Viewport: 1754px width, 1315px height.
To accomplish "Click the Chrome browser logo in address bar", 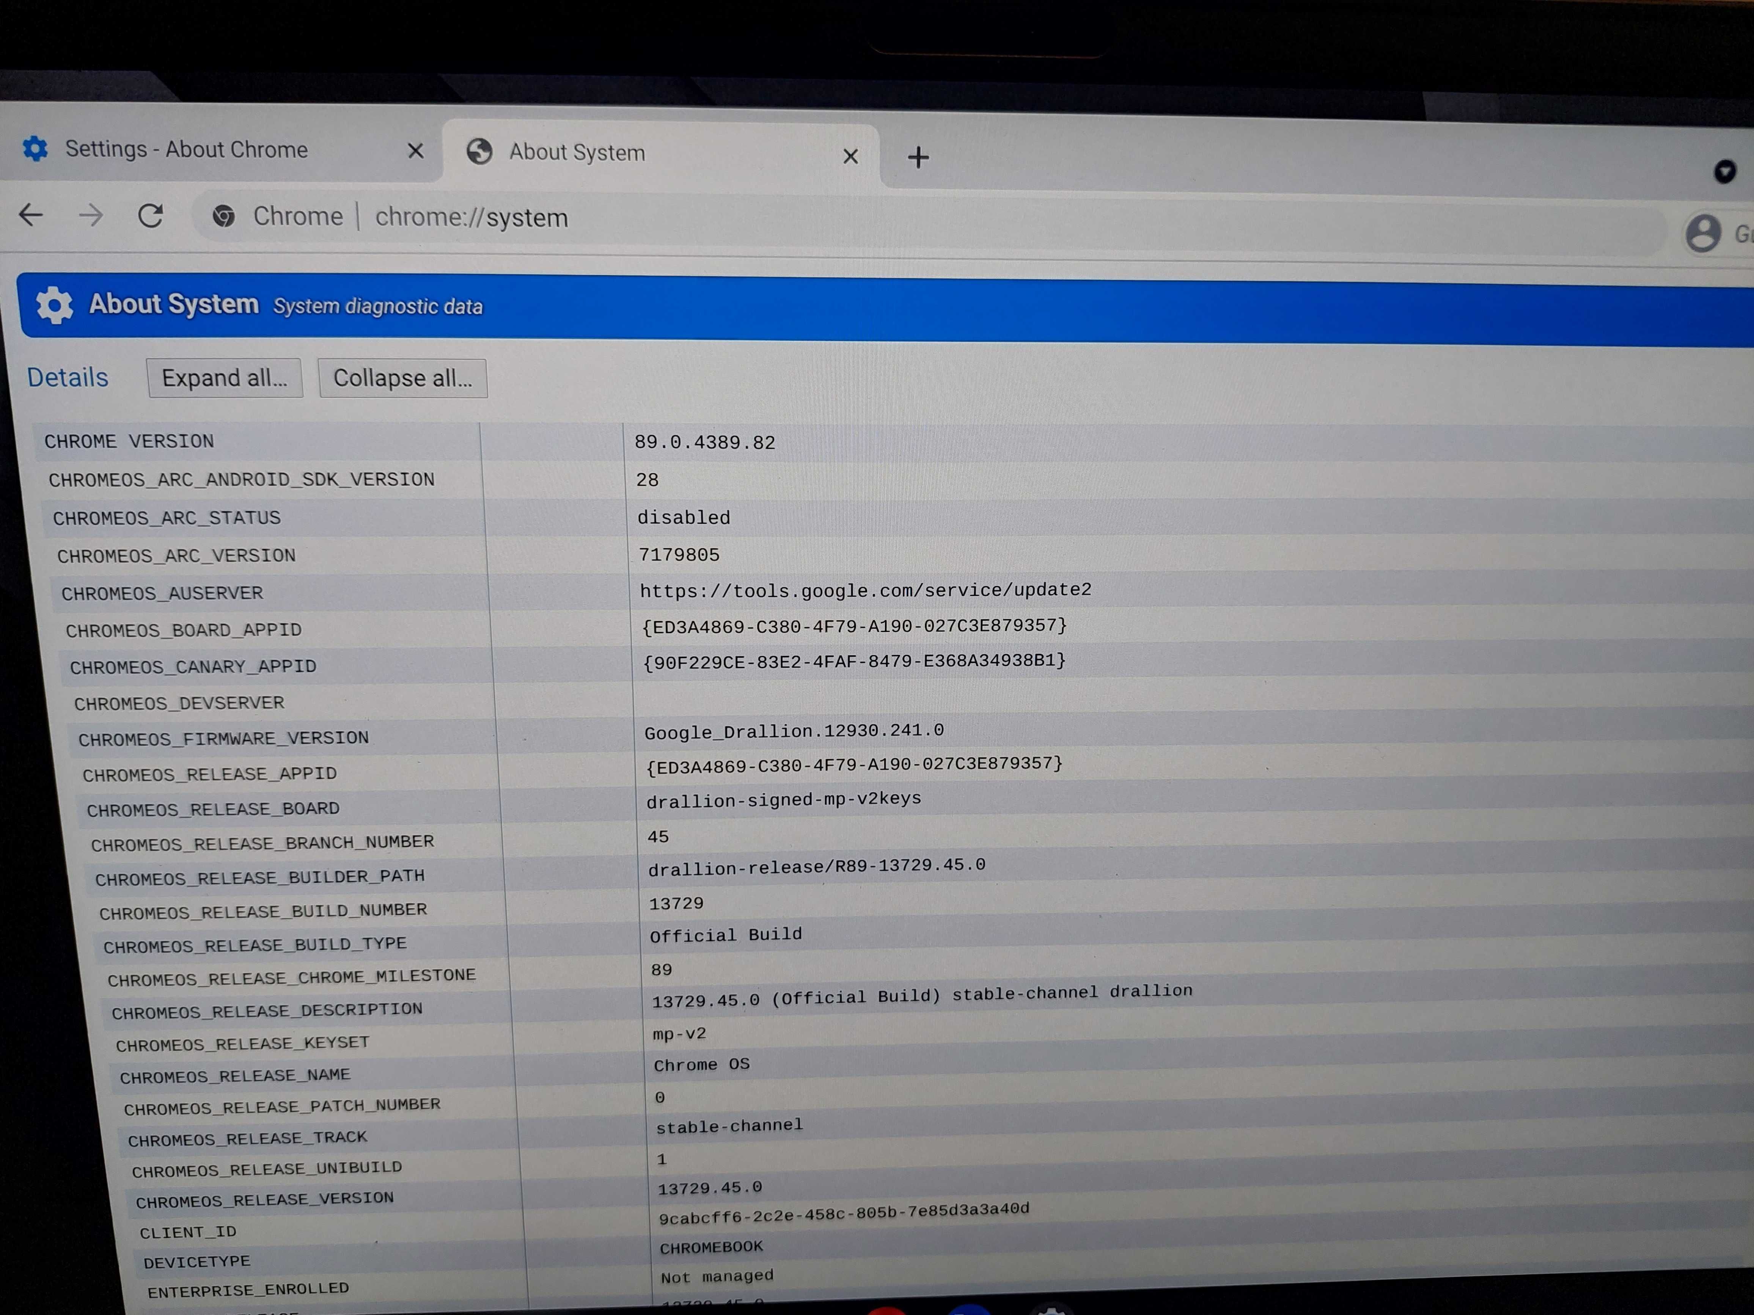I will coord(225,217).
